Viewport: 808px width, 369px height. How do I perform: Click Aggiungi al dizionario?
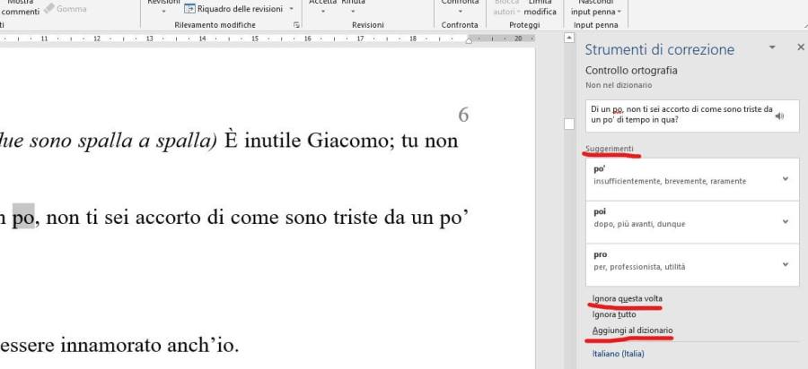632,330
